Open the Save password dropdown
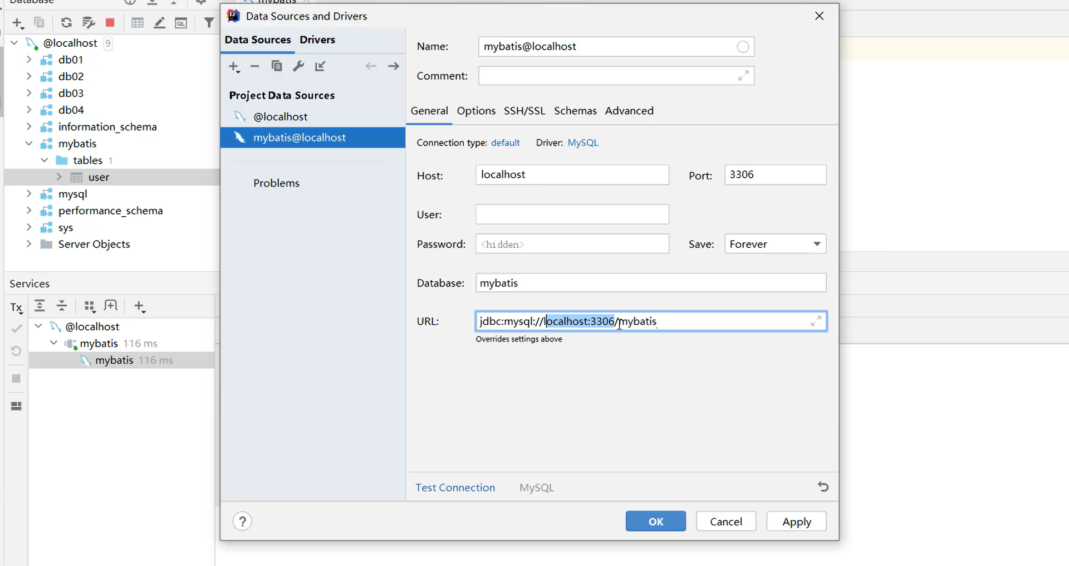The width and height of the screenshot is (1069, 566). pos(776,244)
